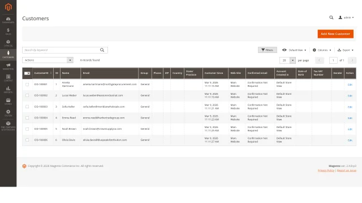The image size is (362, 203).
Task: Sort by ID column header
Action: tap(57, 73)
